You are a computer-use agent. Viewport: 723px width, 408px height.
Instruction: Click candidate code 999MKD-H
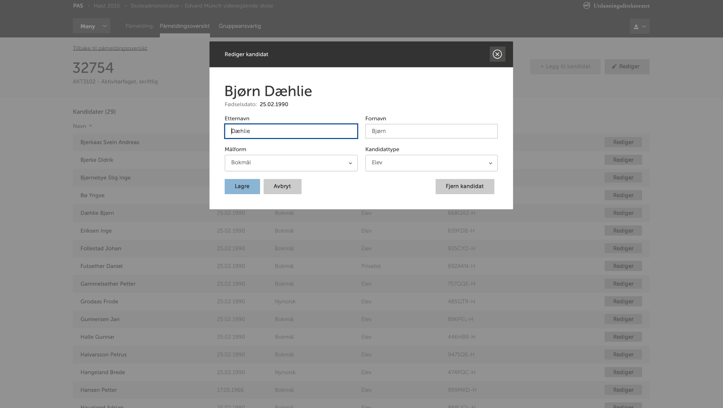pyautogui.click(x=462, y=390)
